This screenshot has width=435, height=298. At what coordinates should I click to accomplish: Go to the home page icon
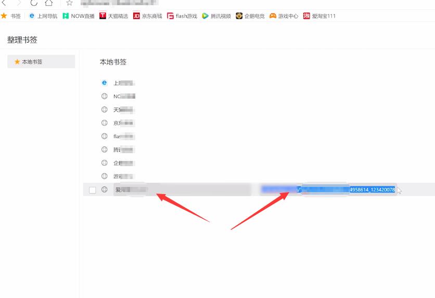(x=49, y=3)
